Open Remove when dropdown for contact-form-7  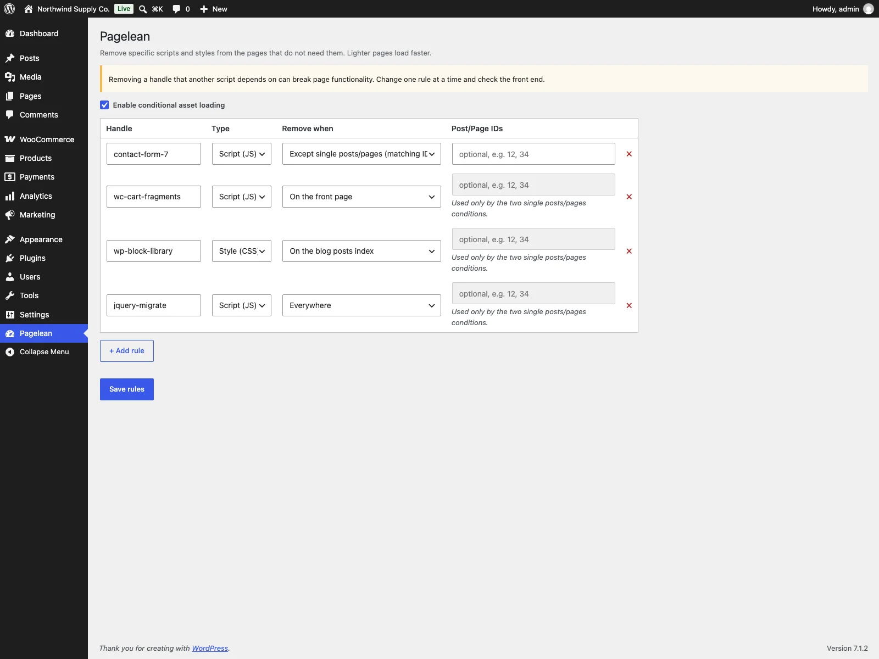(361, 154)
